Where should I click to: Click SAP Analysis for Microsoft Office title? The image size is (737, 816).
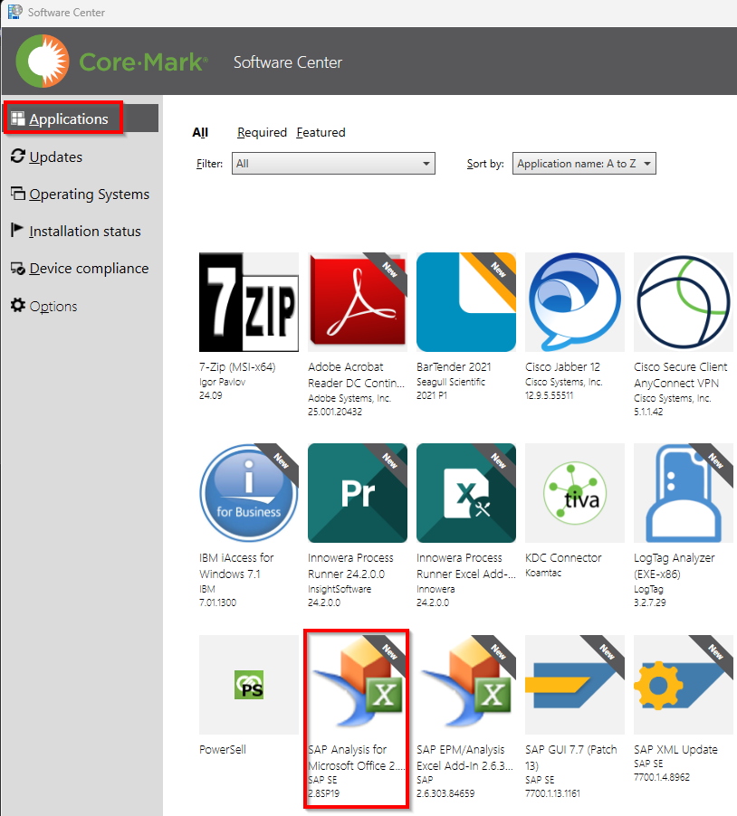357,757
